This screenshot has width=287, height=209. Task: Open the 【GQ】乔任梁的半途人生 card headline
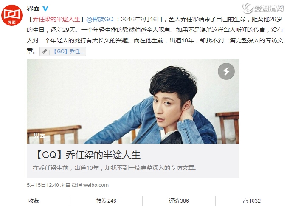pos(87,155)
